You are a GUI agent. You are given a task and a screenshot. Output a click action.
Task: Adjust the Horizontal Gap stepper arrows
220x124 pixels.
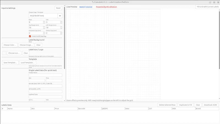click(44, 33)
